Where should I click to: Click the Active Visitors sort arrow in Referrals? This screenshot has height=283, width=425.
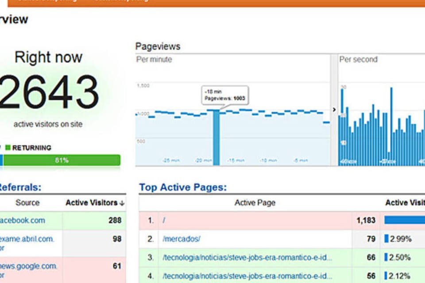point(122,203)
